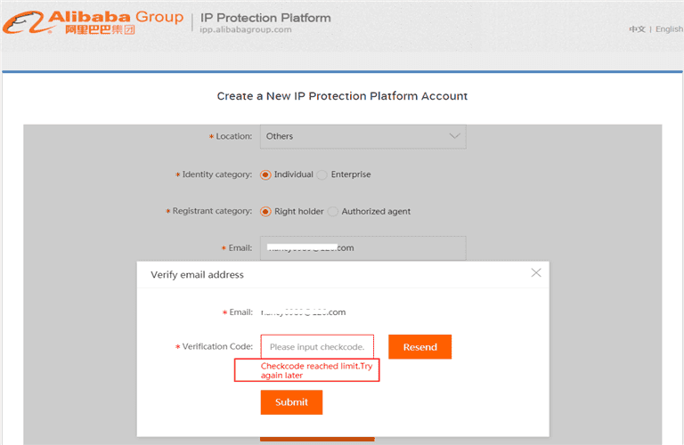Viewport: 684px width, 445px height.
Task: Click the email address shown in dialog
Action: click(303, 312)
